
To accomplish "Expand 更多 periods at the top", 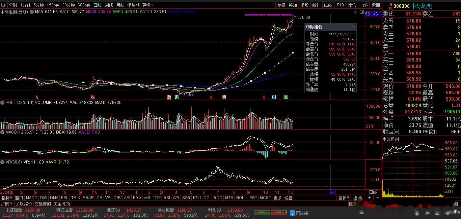I will pos(148,5).
